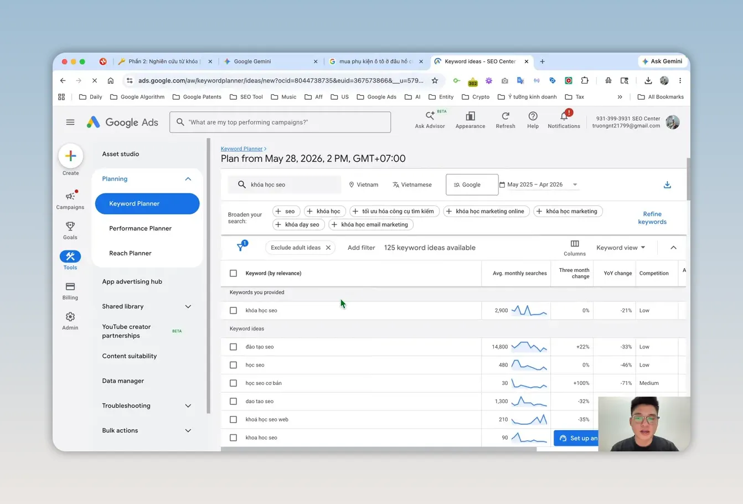This screenshot has width=743, height=504.
Task: Click Ask Gemini button
Action: pyautogui.click(x=662, y=61)
